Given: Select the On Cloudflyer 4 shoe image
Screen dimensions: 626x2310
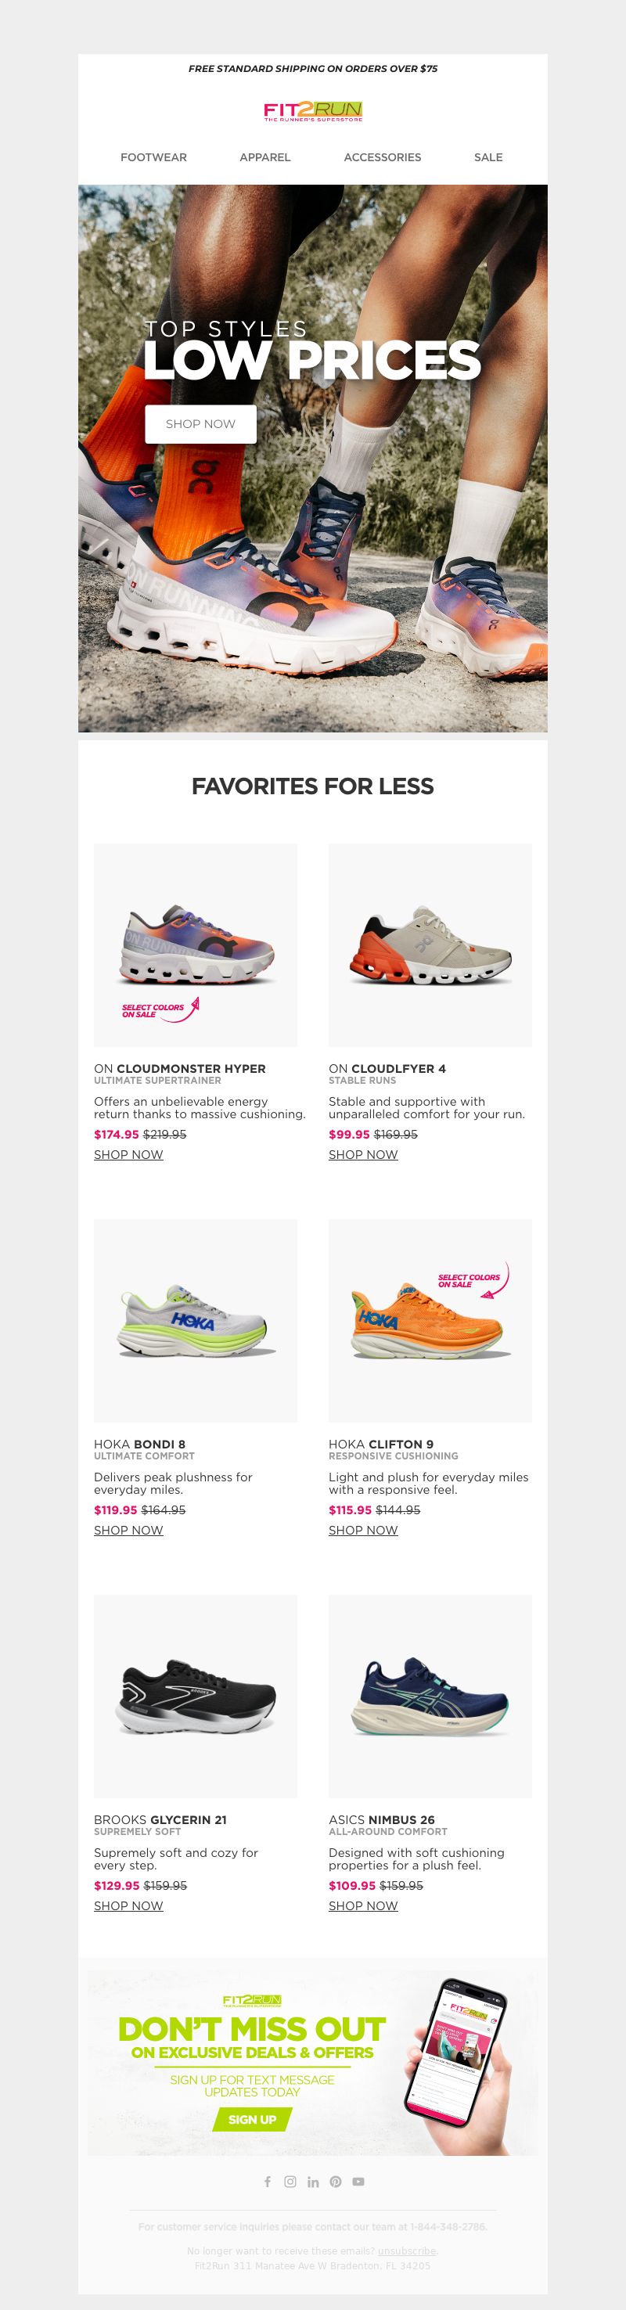Looking at the screenshot, I should (x=430, y=945).
